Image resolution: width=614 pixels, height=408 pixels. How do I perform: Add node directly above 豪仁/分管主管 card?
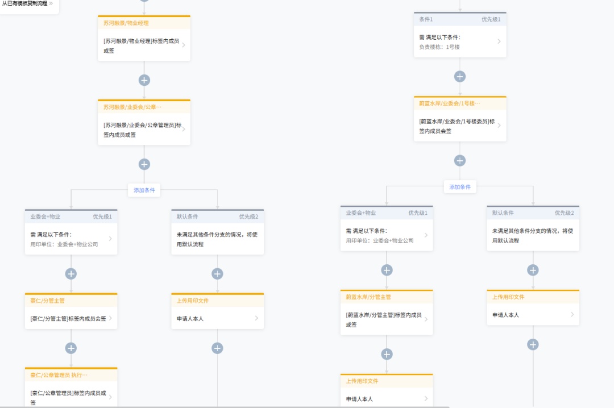point(71,274)
